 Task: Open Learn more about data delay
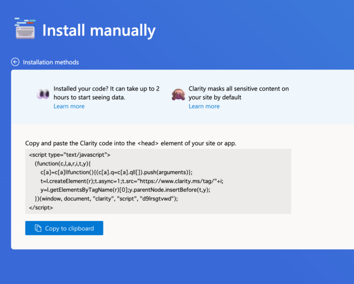69,106
